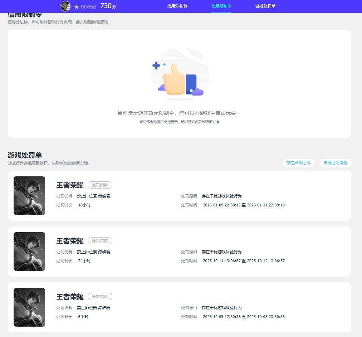Image resolution: width=362 pixels, height=337 pixels.
Task: Click the 处罚结束 badge on the 6小时 card
Action: [x=100, y=297]
